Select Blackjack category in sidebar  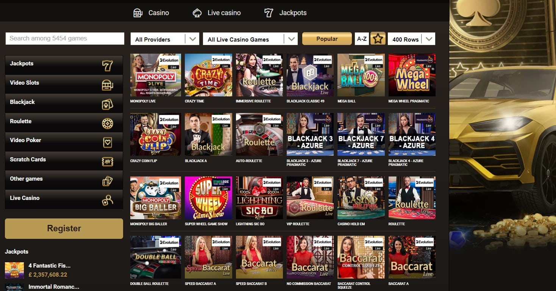pos(64,104)
